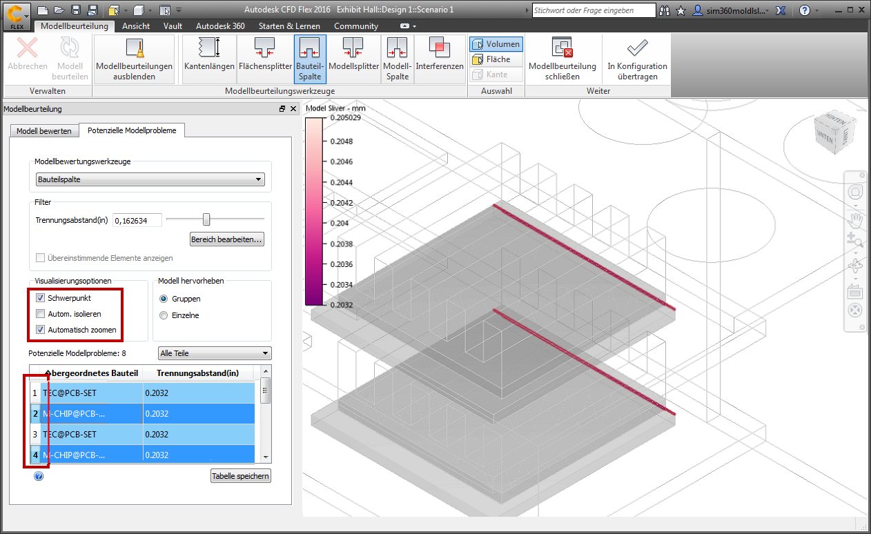
Task: Open the quick access toolbar customize dropdown
Action: [x=179, y=10]
